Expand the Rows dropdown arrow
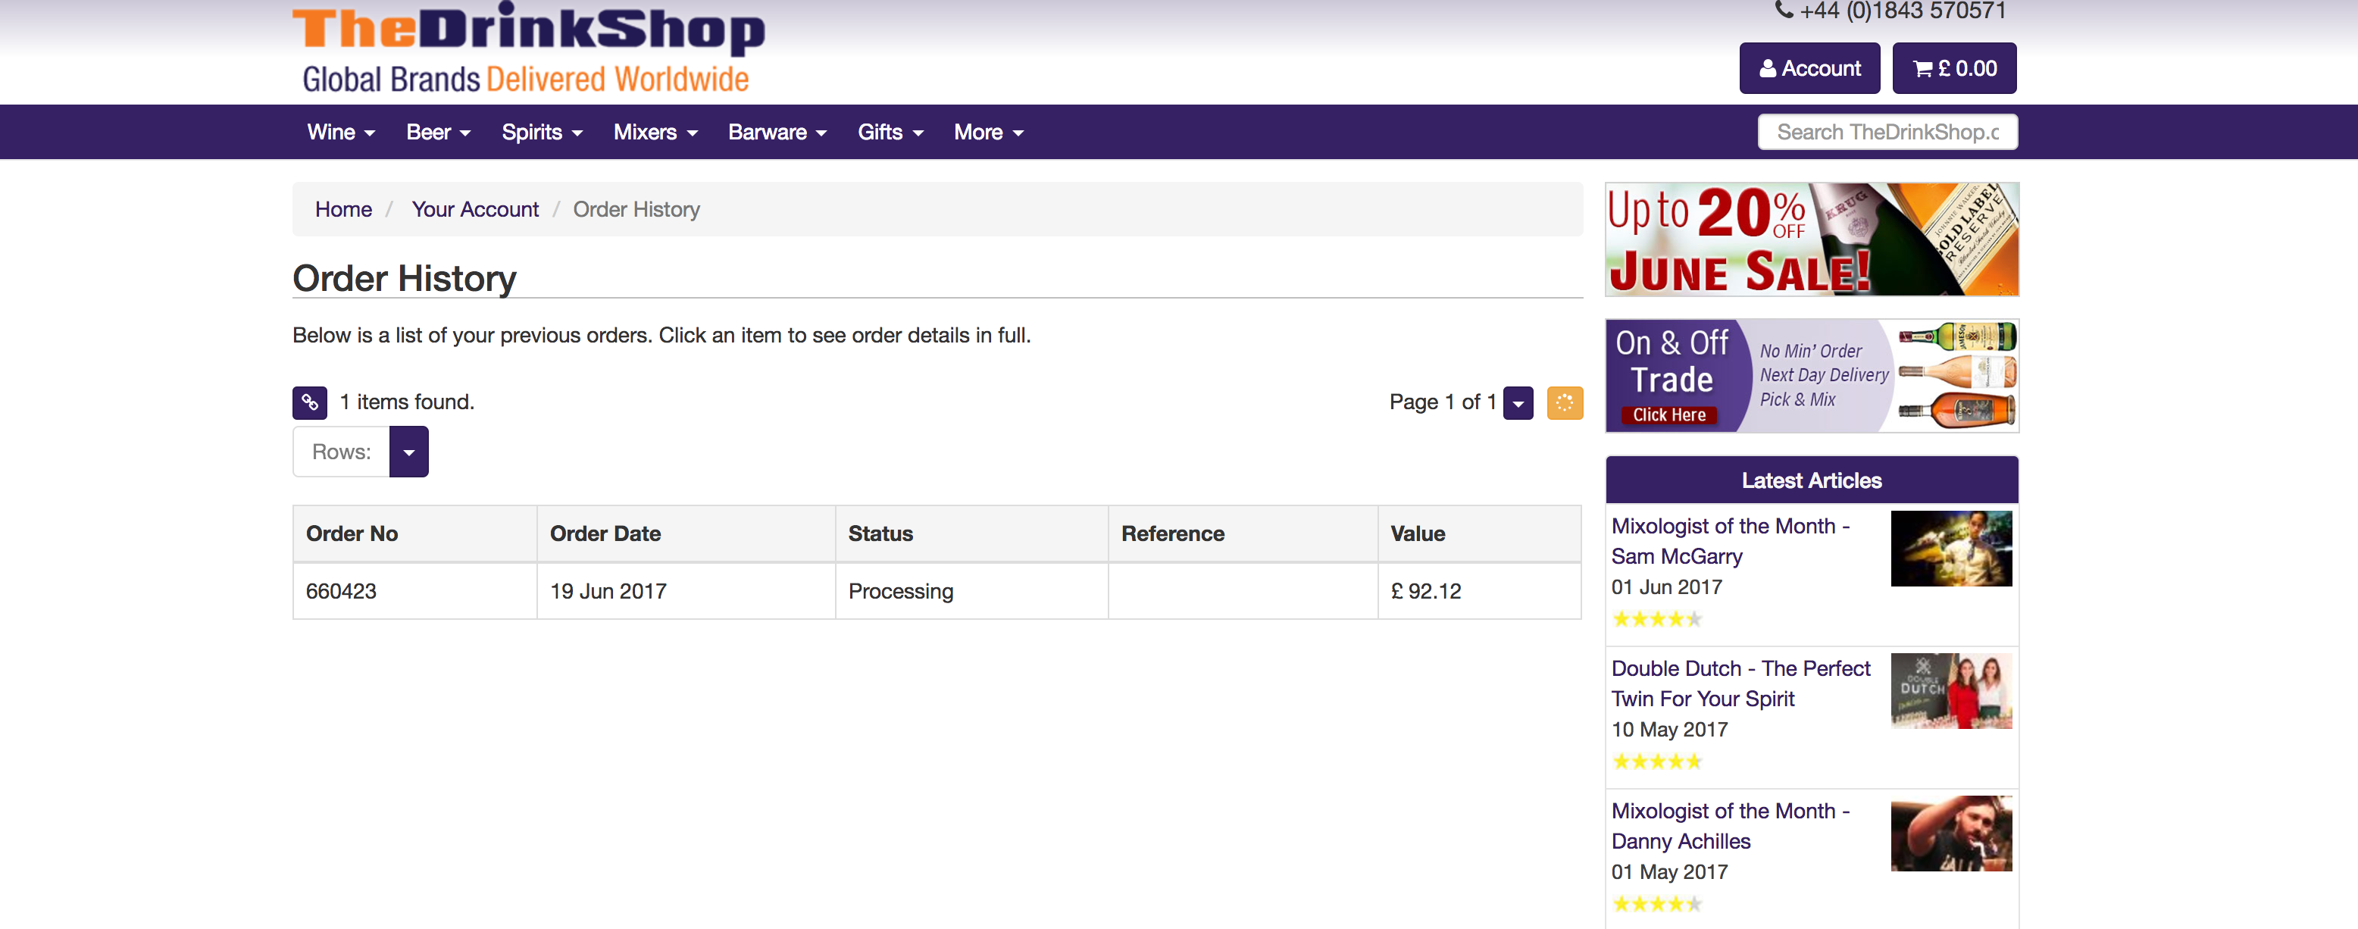Image resolution: width=2358 pixels, height=929 pixels. click(x=408, y=452)
